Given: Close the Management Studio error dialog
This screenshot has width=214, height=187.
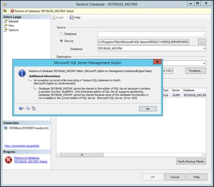Looking at the screenshot, I should click(x=157, y=62).
